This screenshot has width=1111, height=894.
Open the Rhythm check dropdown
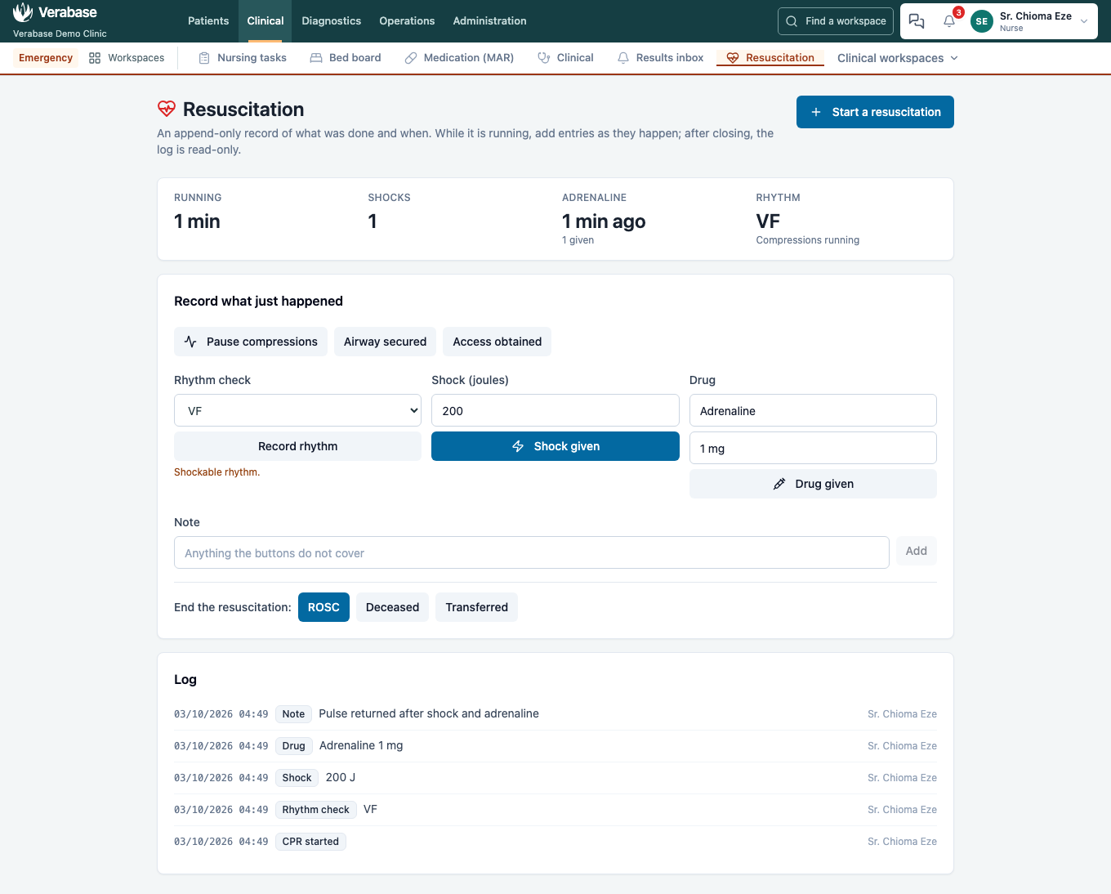tap(297, 410)
